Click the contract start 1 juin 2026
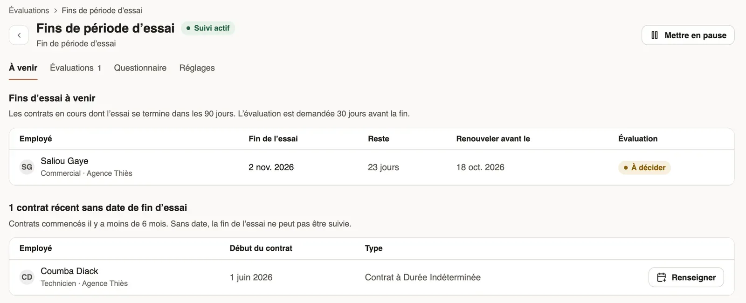The width and height of the screenshot is (746, 303). (251, 277)
